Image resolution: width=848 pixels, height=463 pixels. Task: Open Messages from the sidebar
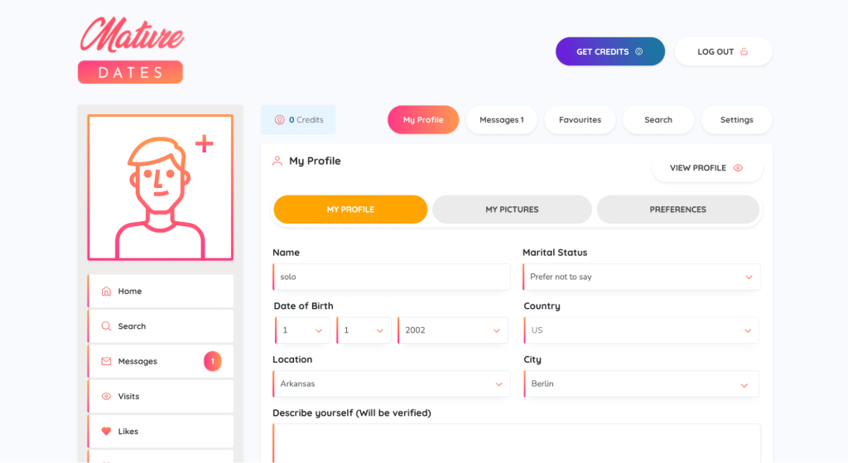tap(161, 361)
